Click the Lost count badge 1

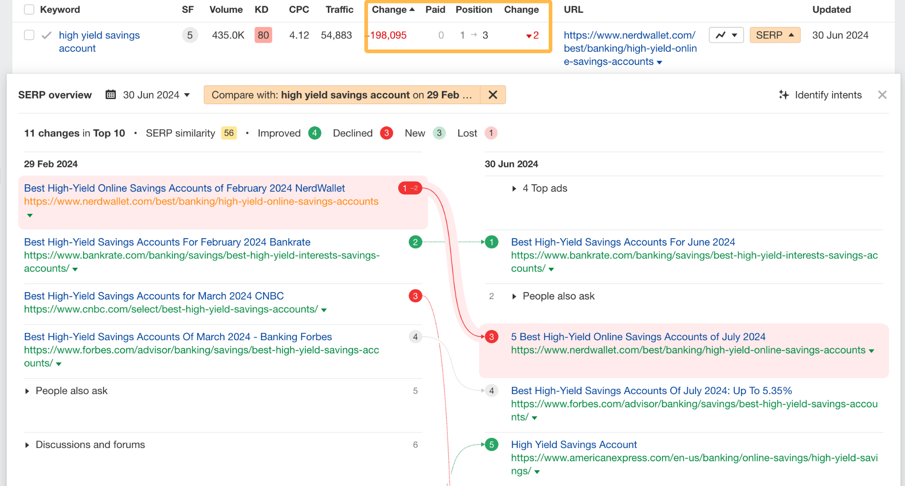[x=491, y=133]
